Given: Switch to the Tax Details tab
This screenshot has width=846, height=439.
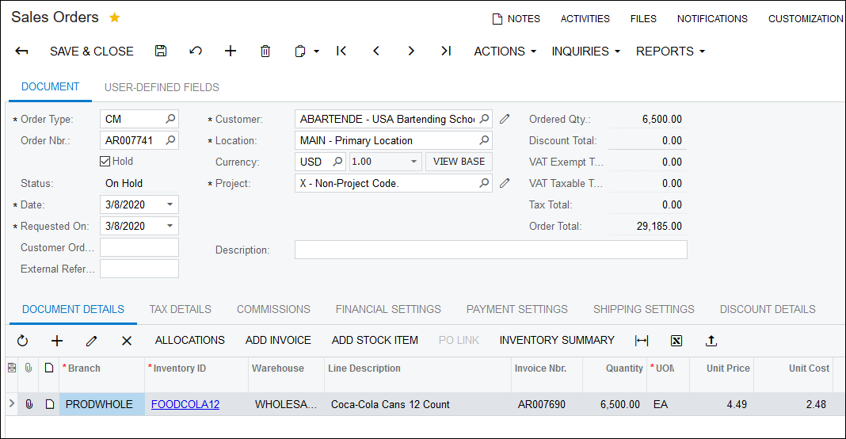Looking at the screenshot, I should 180,309.
